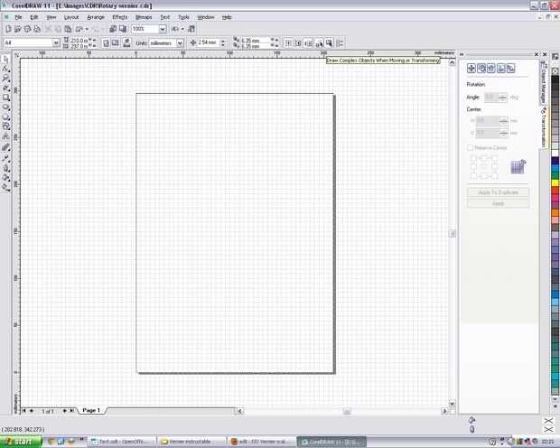Open the Effects menu
The height and width of the screenshot is (448, 560).
[119, 17]
